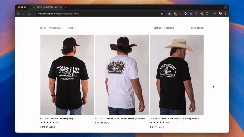Click the Working Like A Dog shirt image

(x=67, y=75)
